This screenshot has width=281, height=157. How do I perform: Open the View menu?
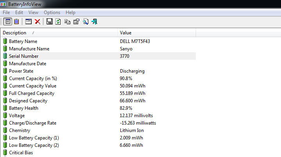(33, 12)
